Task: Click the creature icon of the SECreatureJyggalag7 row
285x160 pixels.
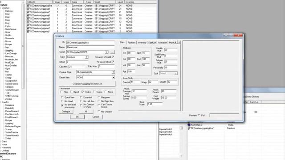Action: [28, 12]
